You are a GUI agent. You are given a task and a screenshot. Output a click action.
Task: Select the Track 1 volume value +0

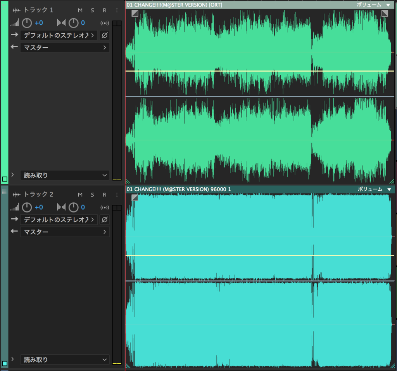39,23
